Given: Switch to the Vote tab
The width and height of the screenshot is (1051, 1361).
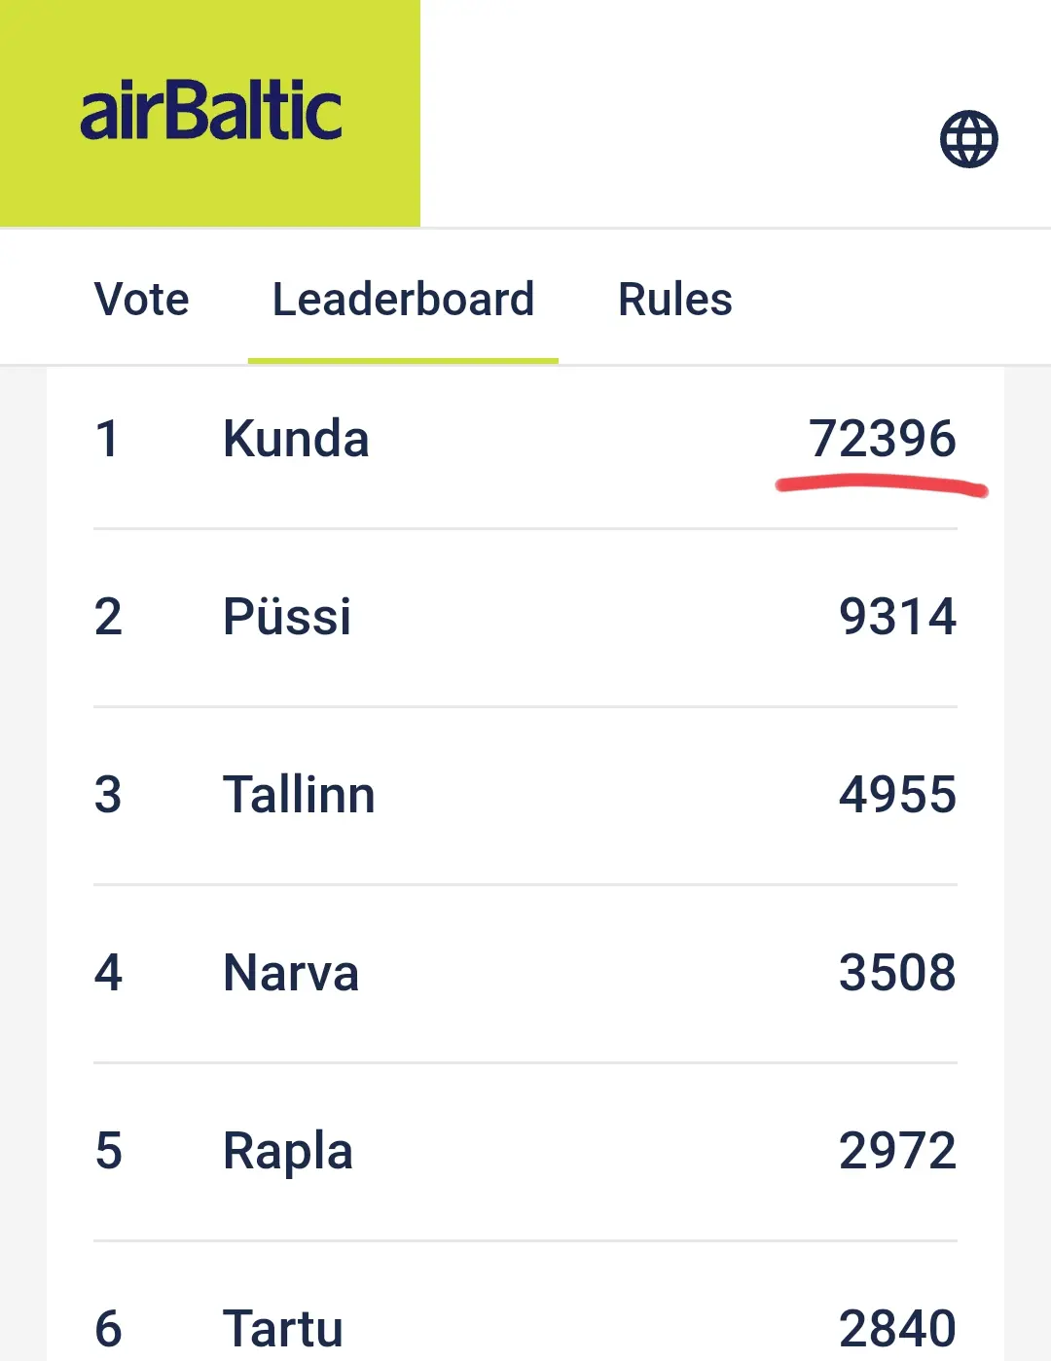Looking at the screenshot, I should pos(142,300).
